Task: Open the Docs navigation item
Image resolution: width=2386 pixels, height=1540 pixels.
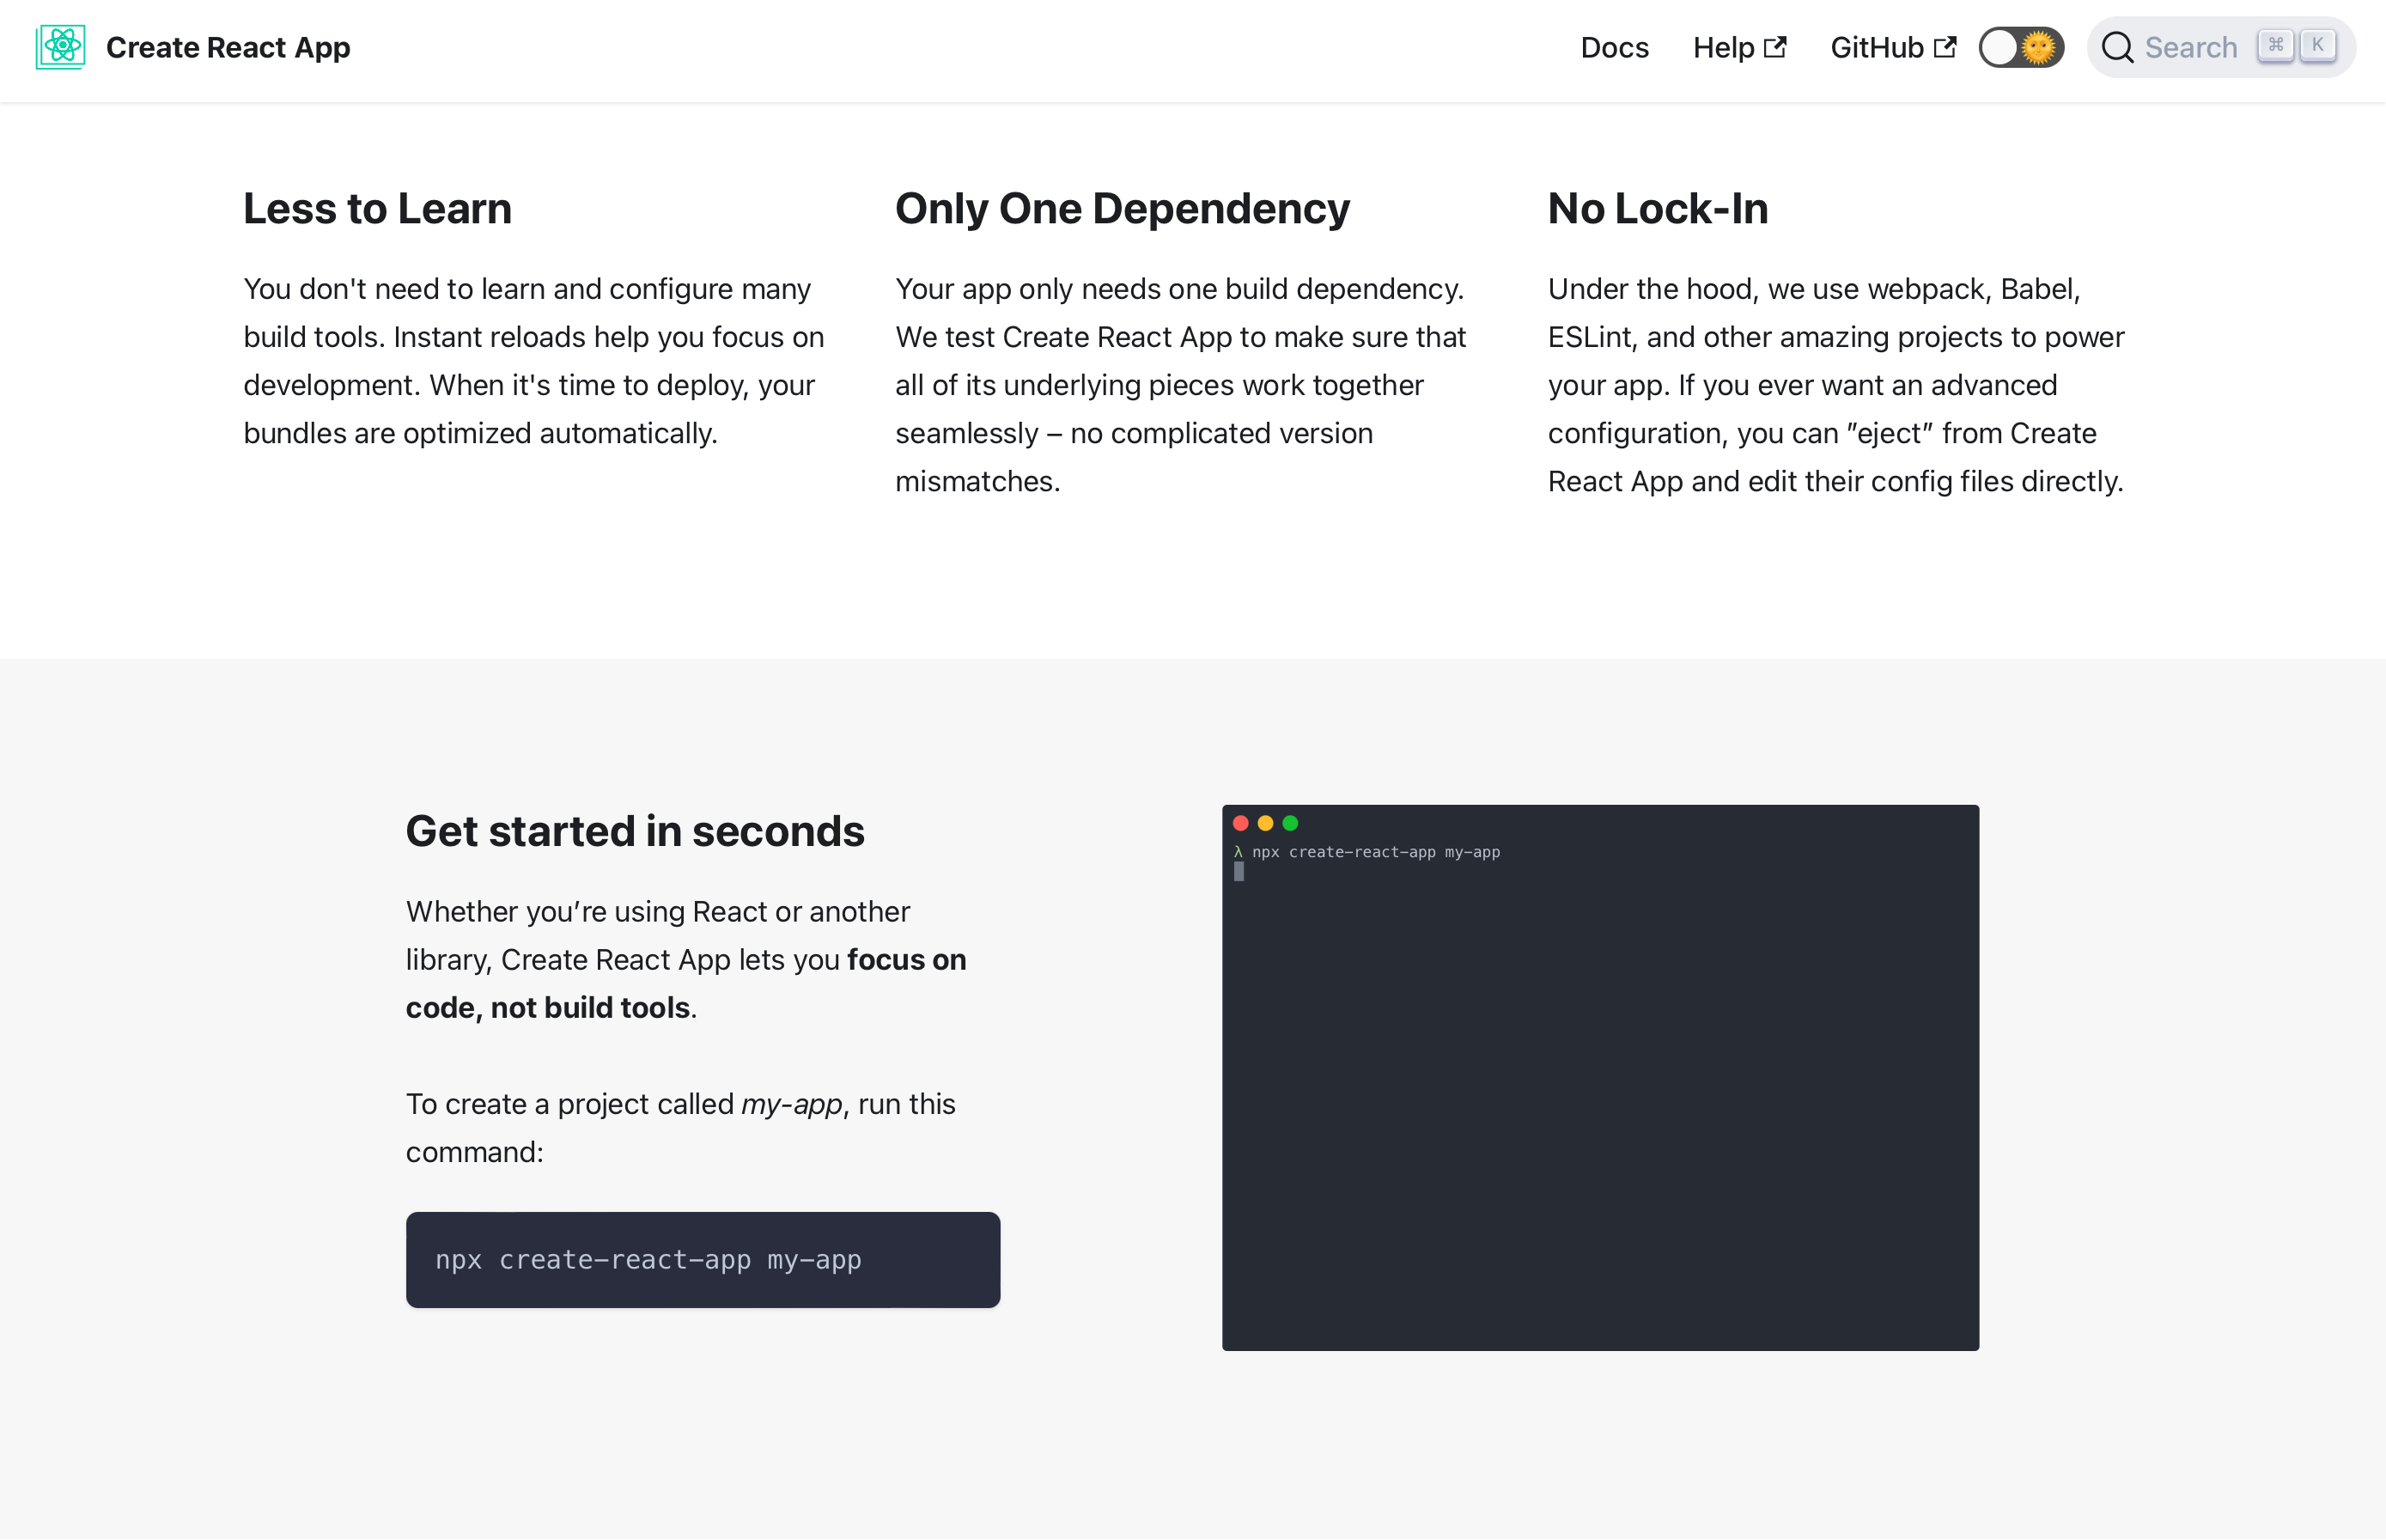Action: [x=1614, y=47]
